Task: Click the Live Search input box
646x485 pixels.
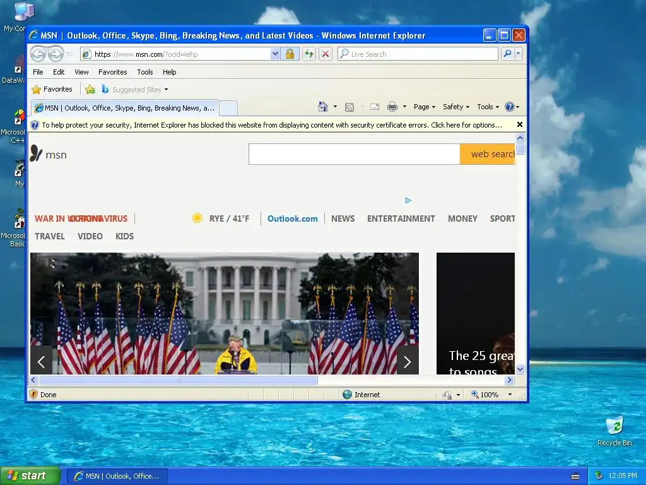Action: (418, 54)
